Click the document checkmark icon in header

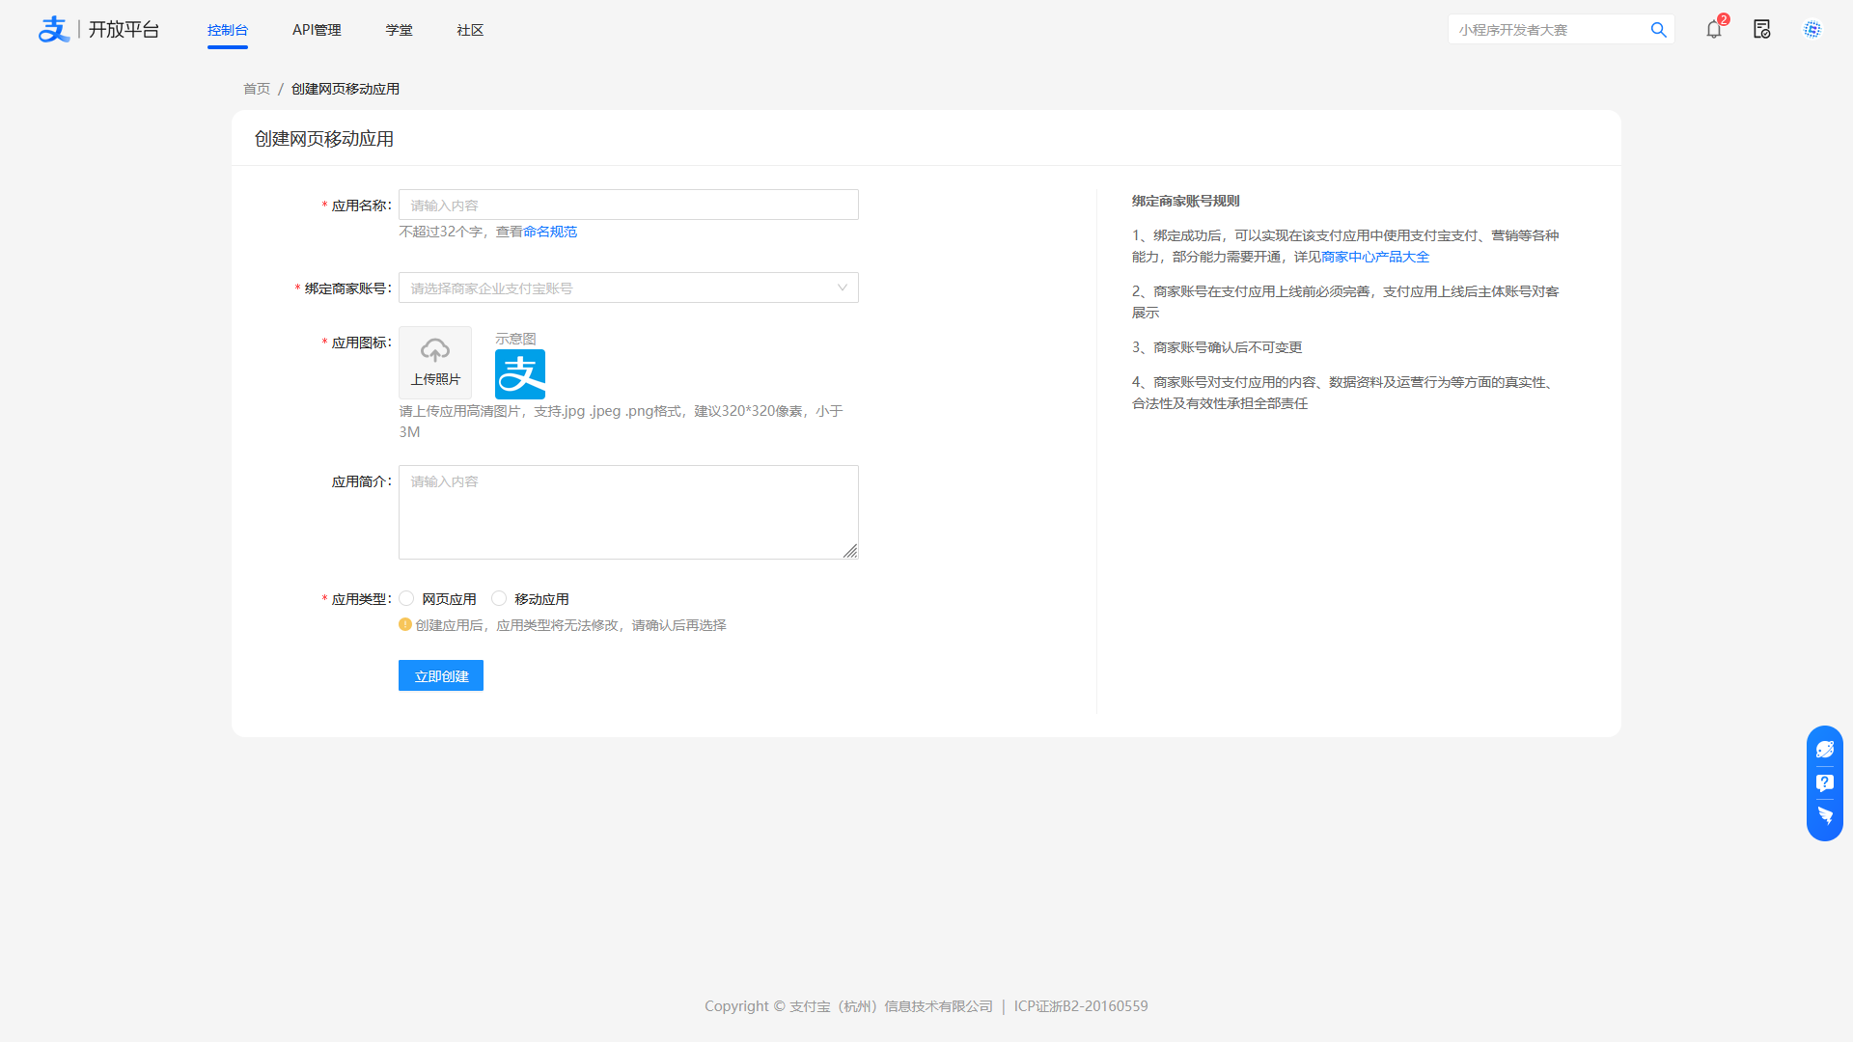click(1762, 29)
